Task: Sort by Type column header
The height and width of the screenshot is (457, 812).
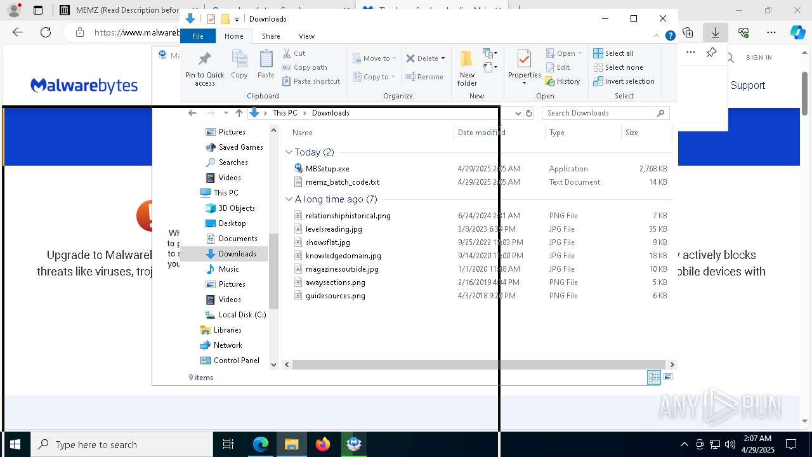Action: [x=583, y=133]
